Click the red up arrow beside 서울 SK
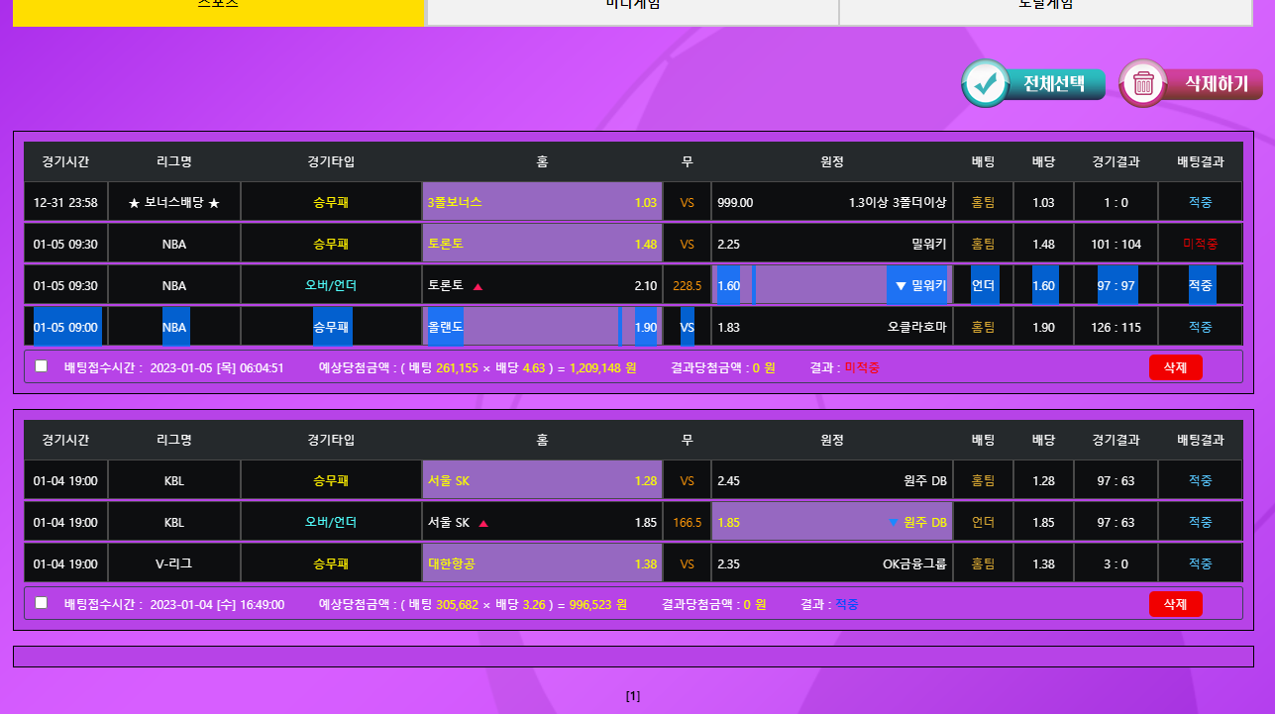Image resolution: width=1275 pixels, height=714 pixels. [483, 523]
